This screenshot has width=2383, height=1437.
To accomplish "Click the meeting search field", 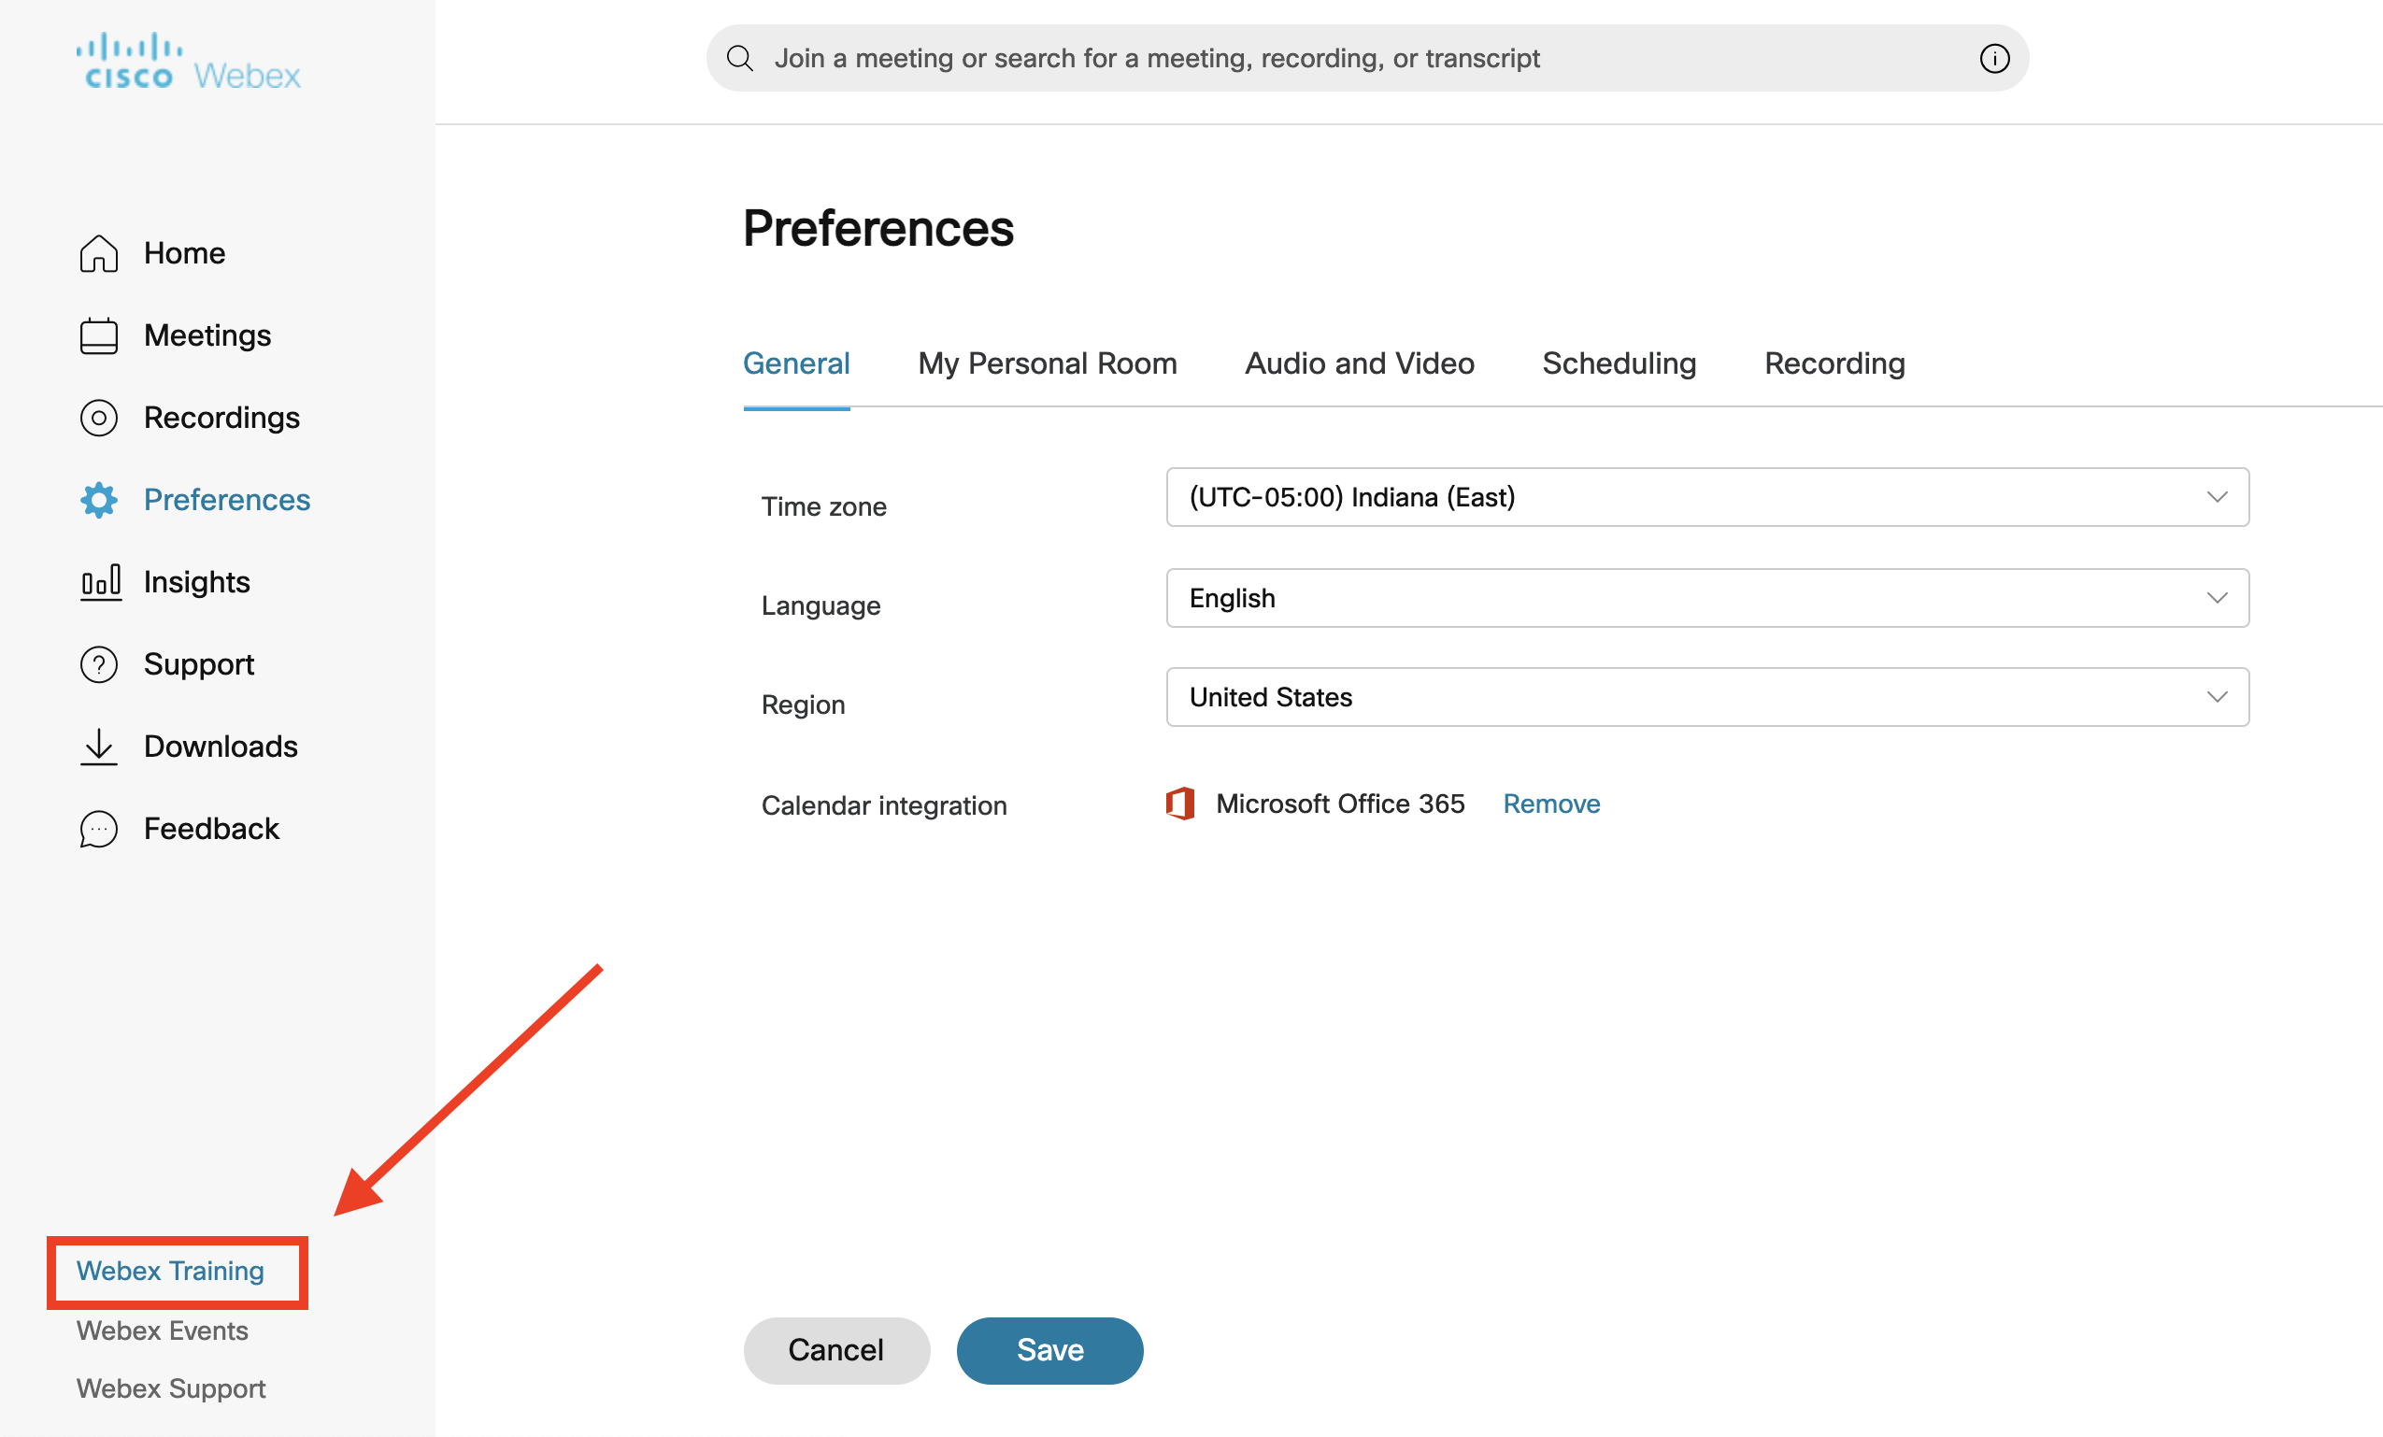I will coord(1354,57).
